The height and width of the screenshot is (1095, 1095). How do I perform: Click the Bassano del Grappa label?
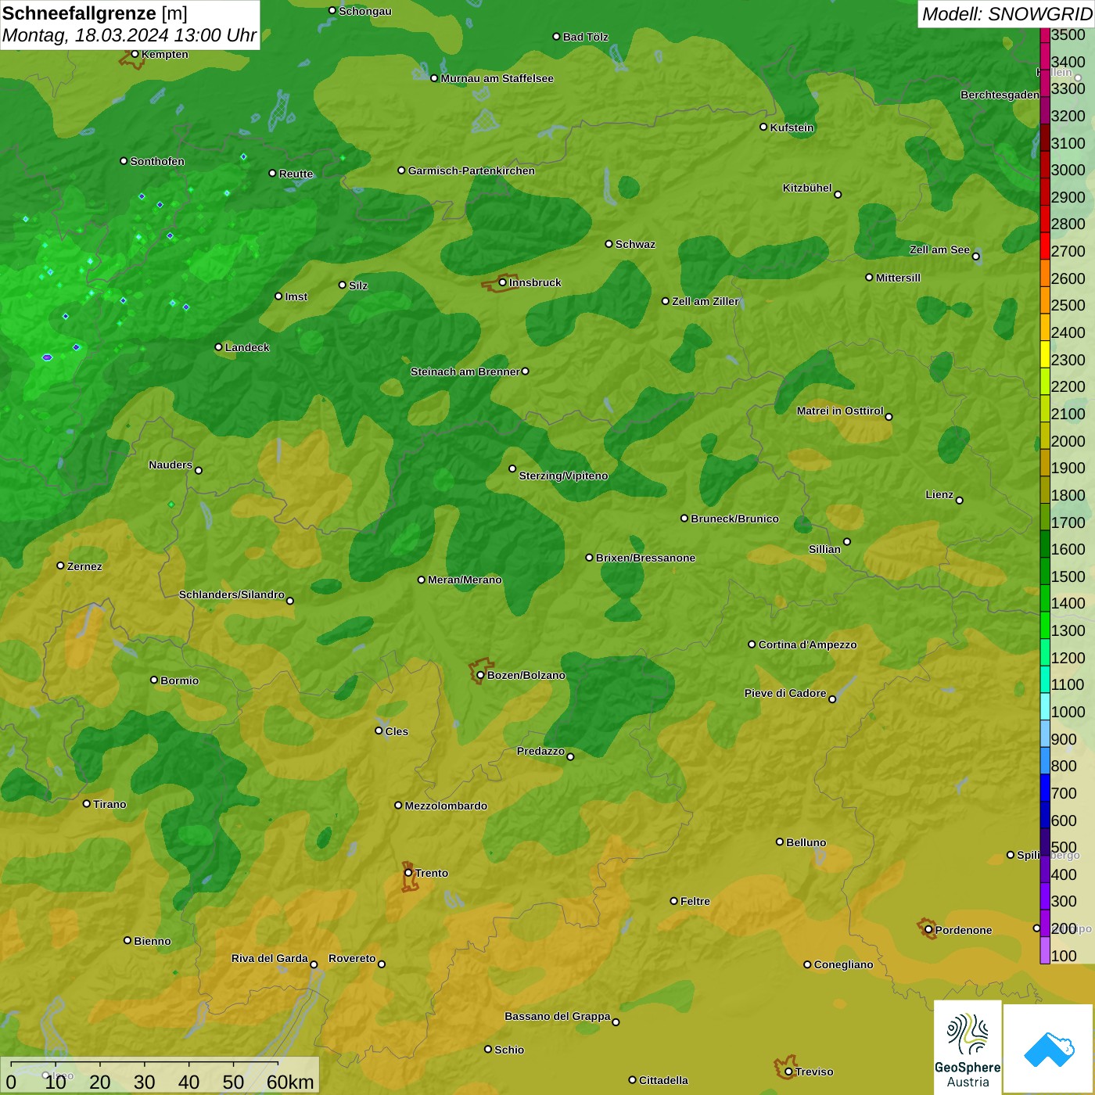[x=558, y=1016]
